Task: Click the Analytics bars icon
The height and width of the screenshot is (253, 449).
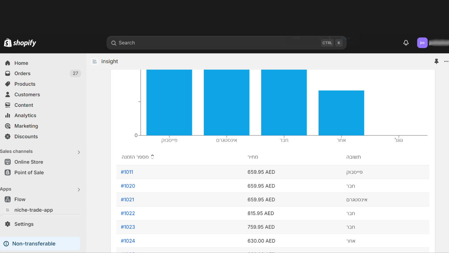Action: 8,115
